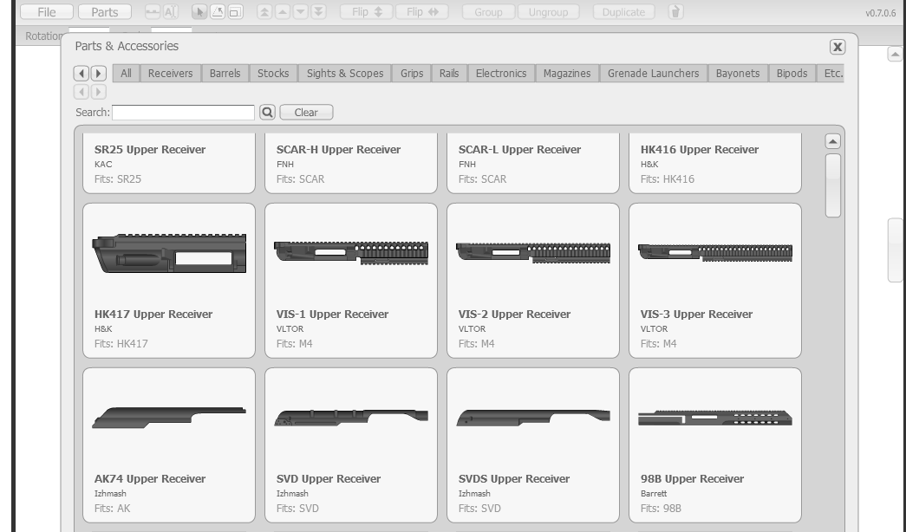The width and height of the screenshot is (906, 532).
Task: Select the rotate tool icon
Action: click(218, 11)
